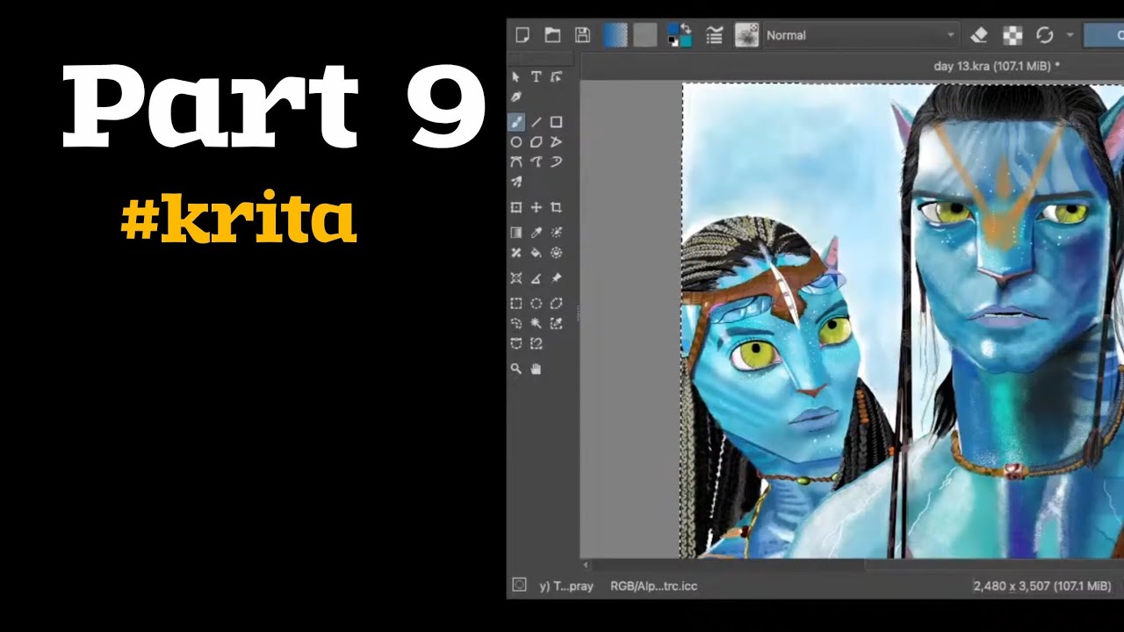Toggle eraser mode
The image size is (1124, 632).
click(x=980, y=35)
